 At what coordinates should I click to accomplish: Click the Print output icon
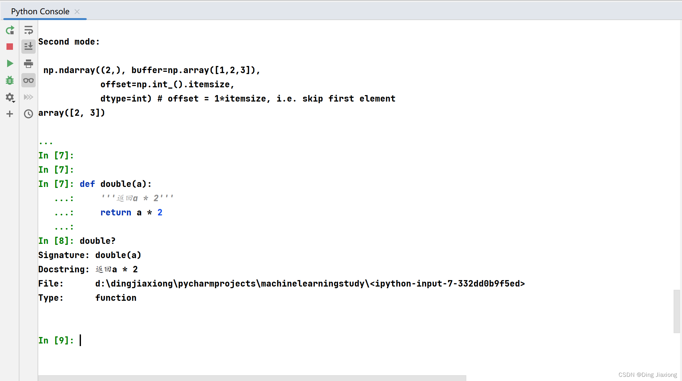(x=28, y=63)
